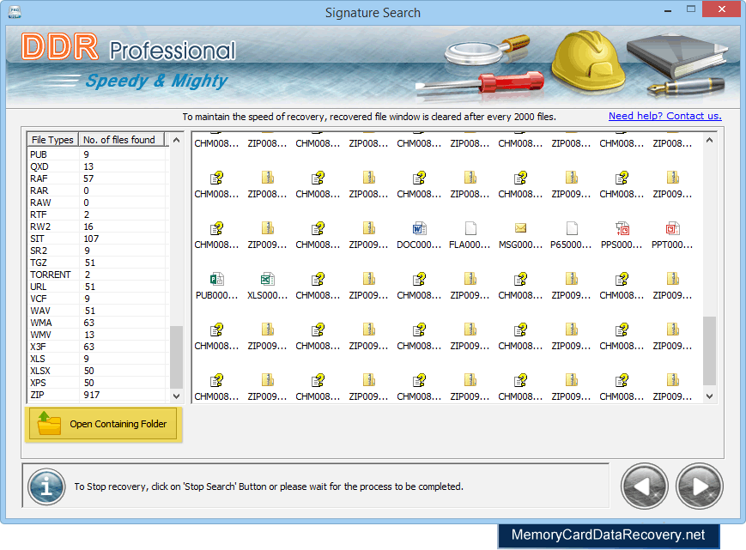Select the RAF row with 57 files

coord(97,178)
